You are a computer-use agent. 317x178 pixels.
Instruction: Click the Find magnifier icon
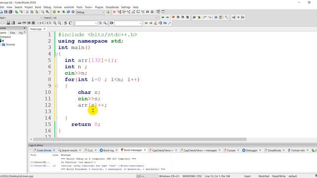click(x=43, y=12)
